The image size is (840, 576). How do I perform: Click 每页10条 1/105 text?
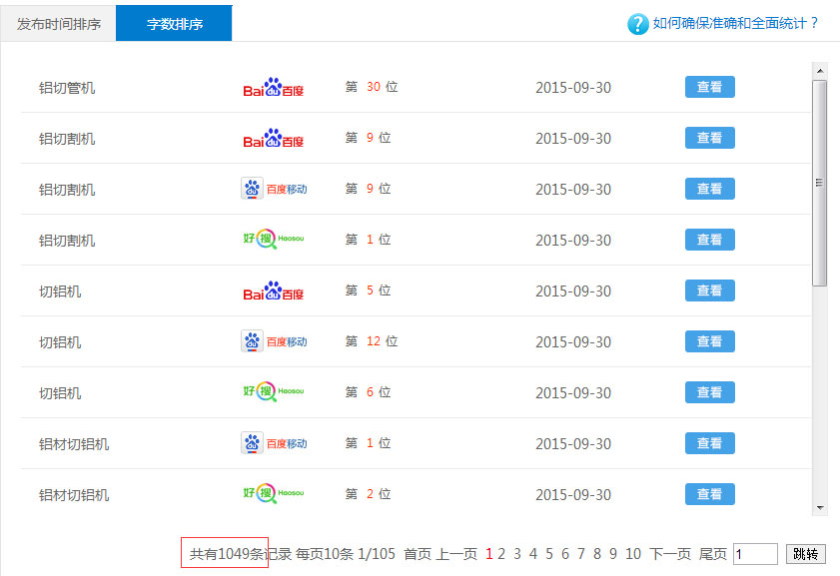pyautogui.click(x=346, y=554)
